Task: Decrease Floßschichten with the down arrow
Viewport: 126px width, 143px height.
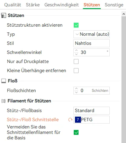Action: pos(76,92)
